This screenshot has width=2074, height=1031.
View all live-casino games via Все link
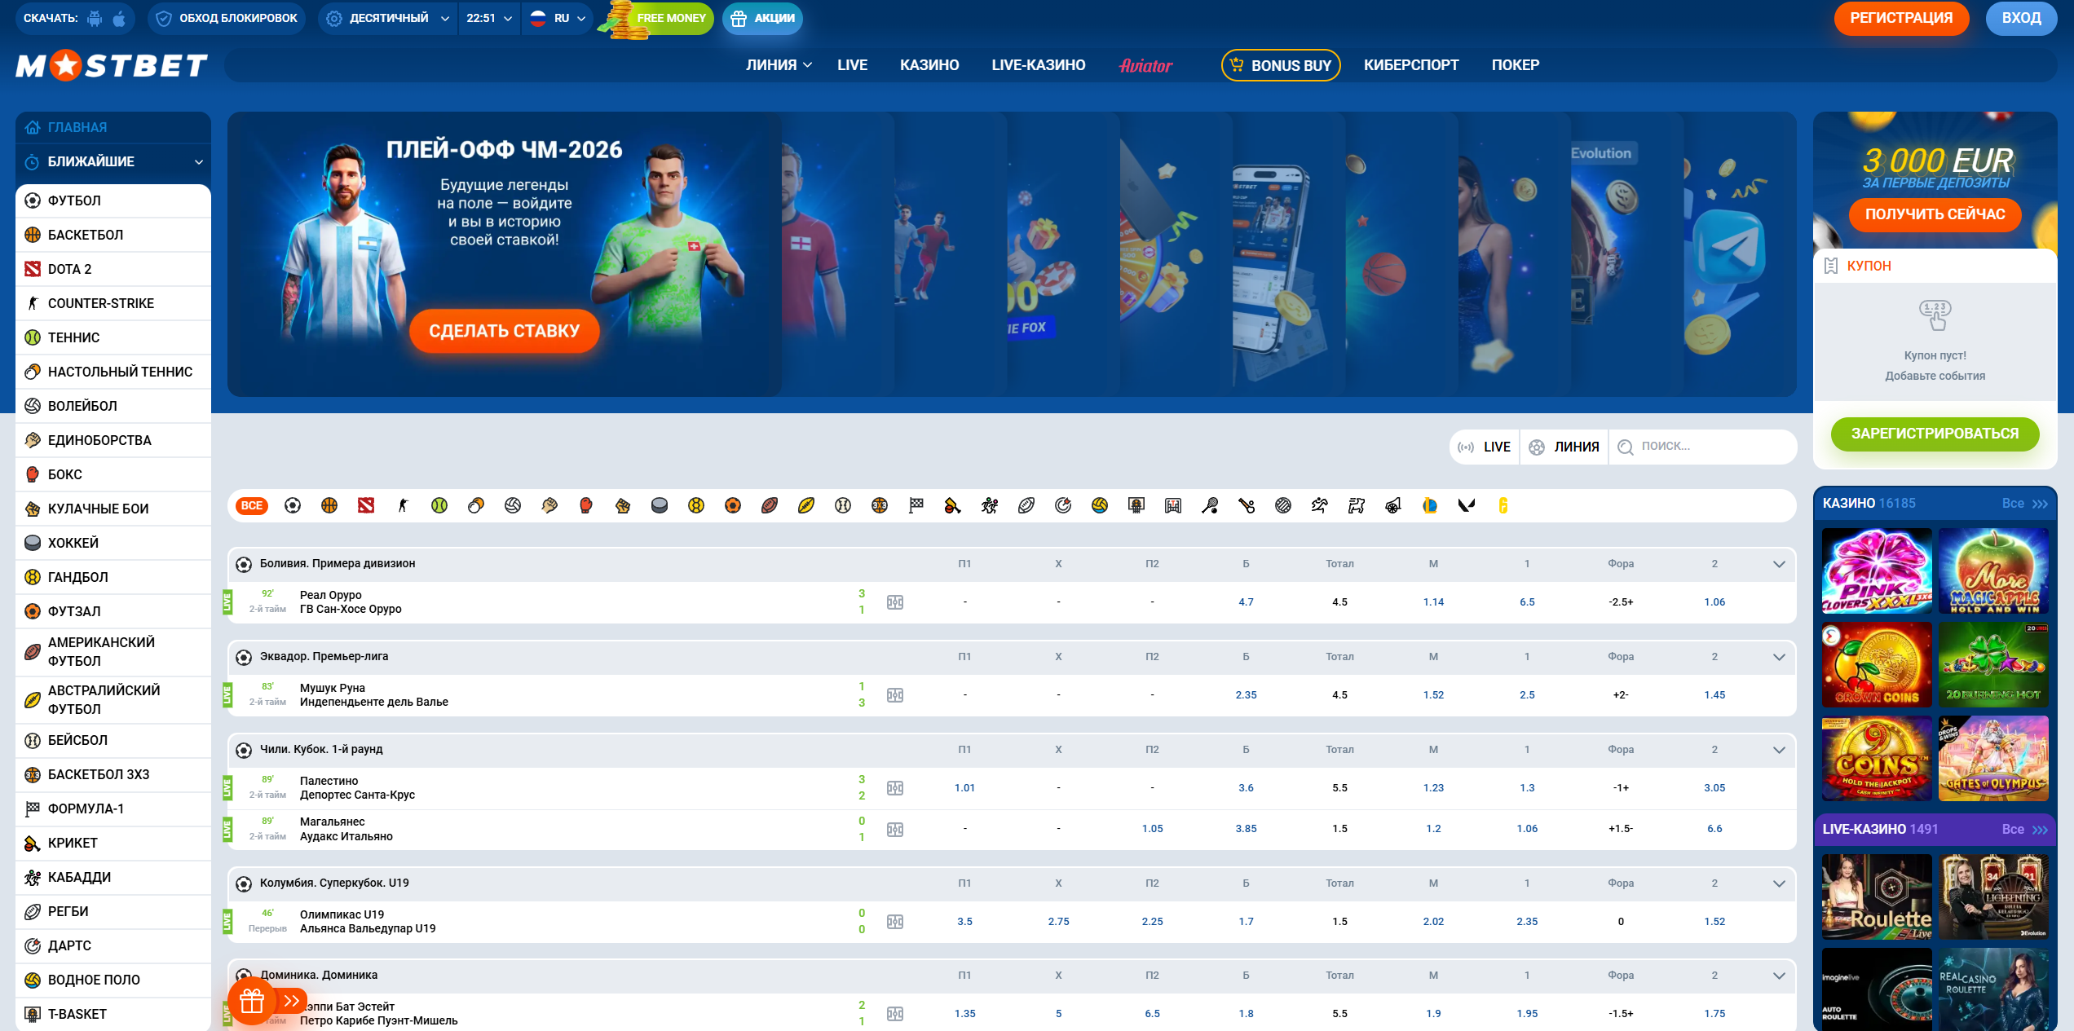[2024, 830]
